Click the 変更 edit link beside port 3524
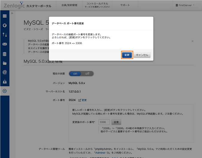Image resolution: width=202 pixels, height=158 pixels. 82,100
